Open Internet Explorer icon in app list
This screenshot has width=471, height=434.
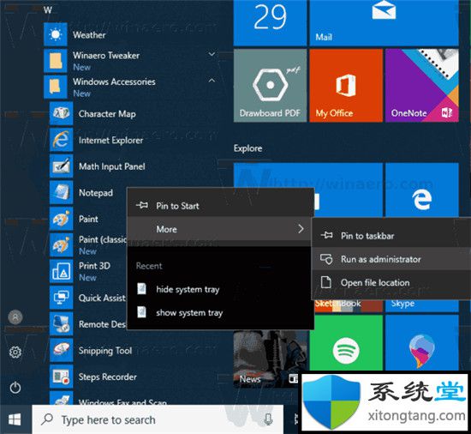[62, 140]
